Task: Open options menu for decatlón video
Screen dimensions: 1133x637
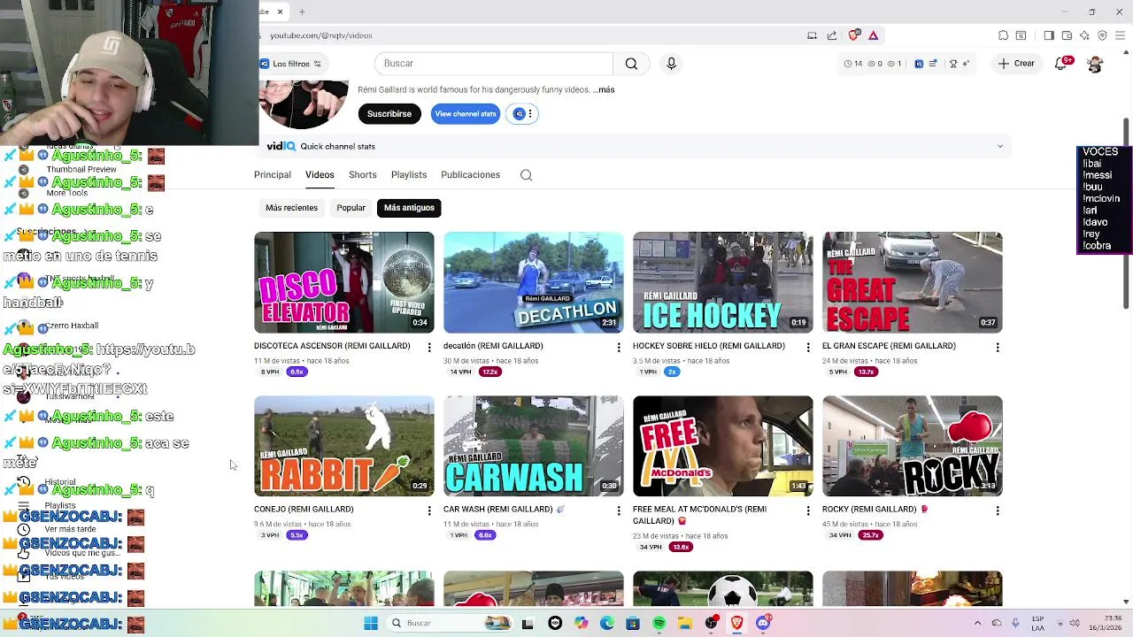Action: point(619,348)
